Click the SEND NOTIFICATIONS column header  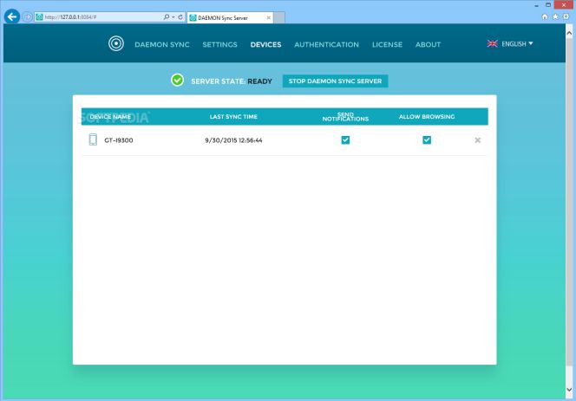(345, 117)
